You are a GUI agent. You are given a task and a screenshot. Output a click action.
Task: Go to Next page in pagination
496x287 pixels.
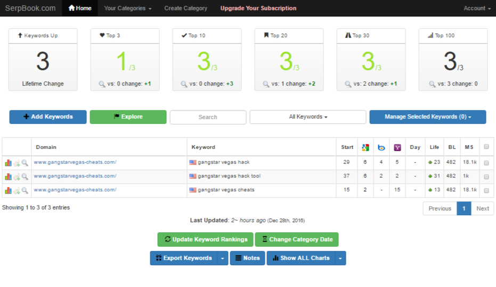[483, 208]
